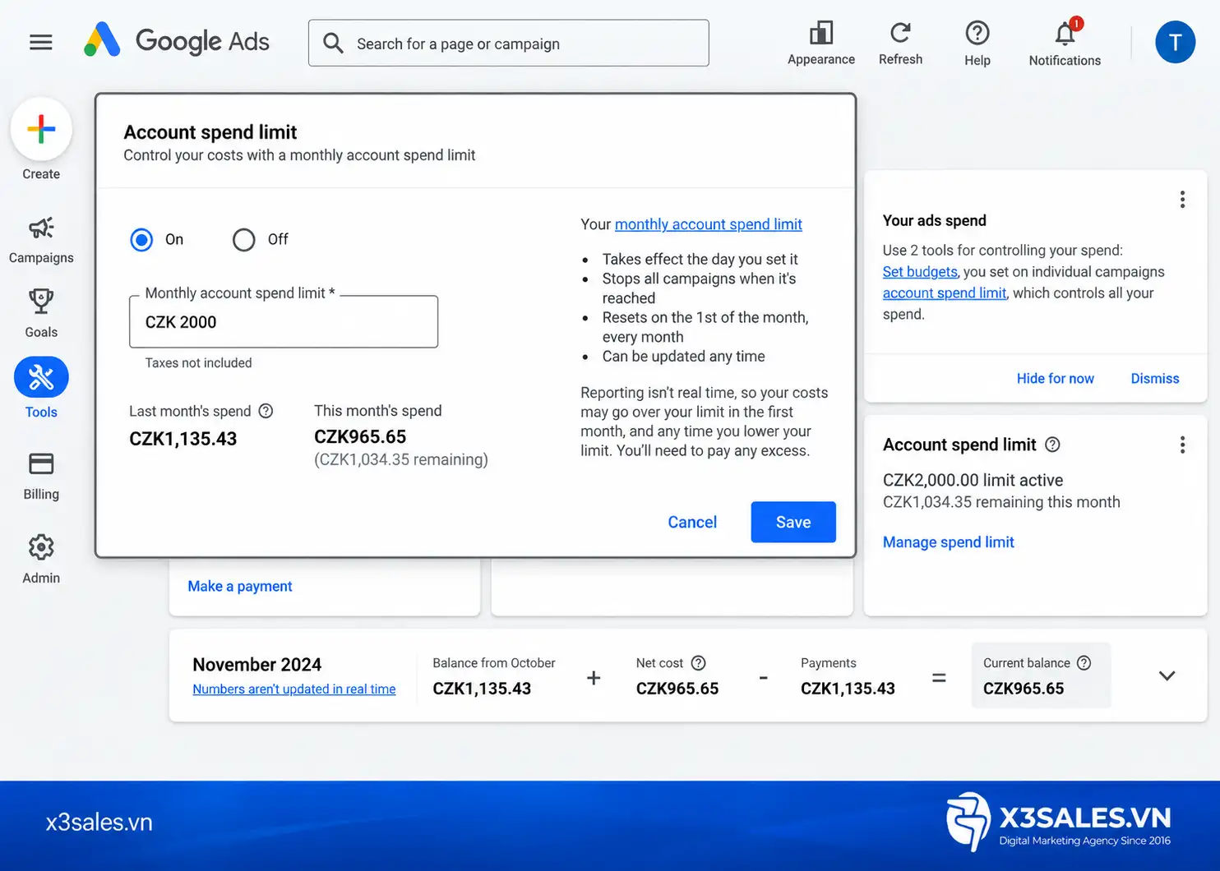Save the spend limit
Viewport: 1220px width, 871px height.
[x=793, y=522]
